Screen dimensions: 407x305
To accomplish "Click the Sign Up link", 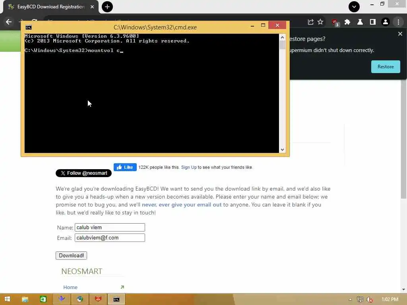I will [x=189, y=167].
